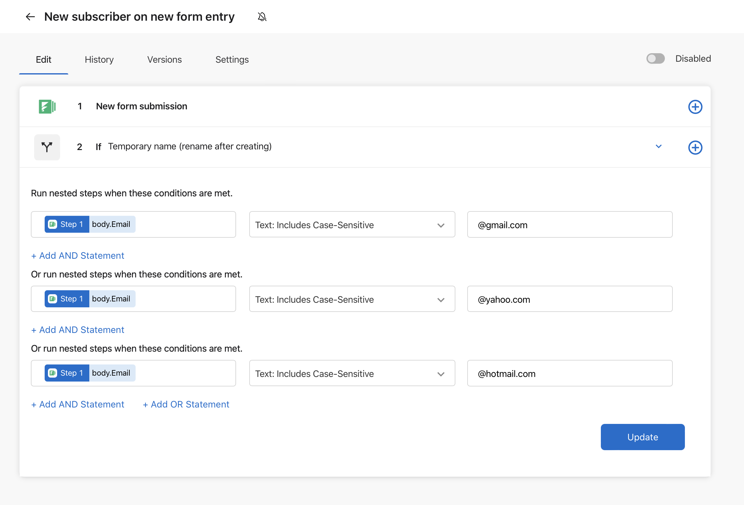Enable the workflow with the Disabled toggle
The height and width of the screenshot is (505, 744).
point(655,58)
